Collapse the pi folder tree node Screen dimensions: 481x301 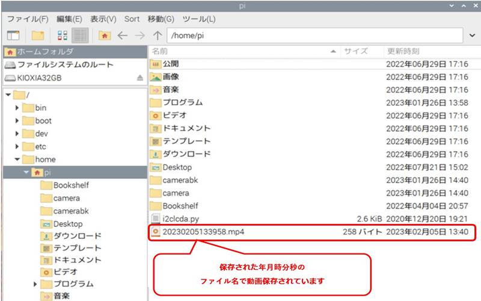point(26,172)
